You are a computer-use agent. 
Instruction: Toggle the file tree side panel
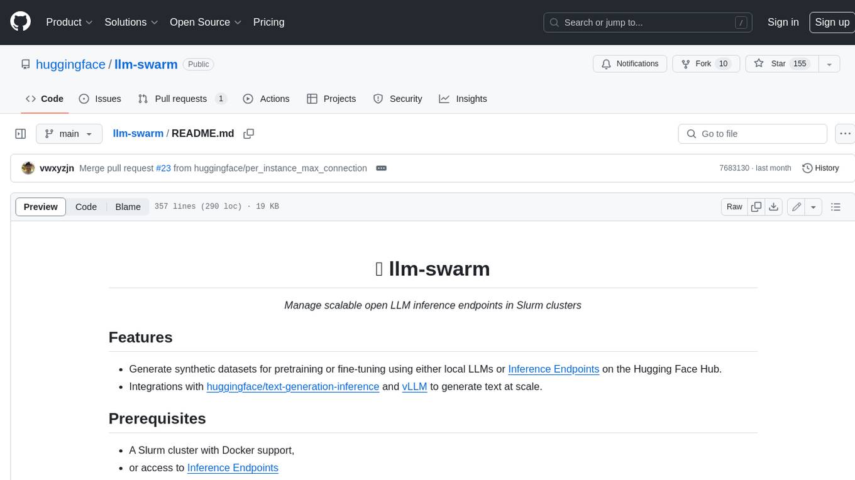point(21,134)
